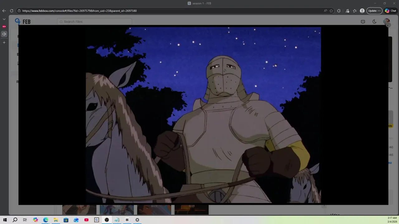
Task: Open Copilot Chat button
Action: [391, 11]
